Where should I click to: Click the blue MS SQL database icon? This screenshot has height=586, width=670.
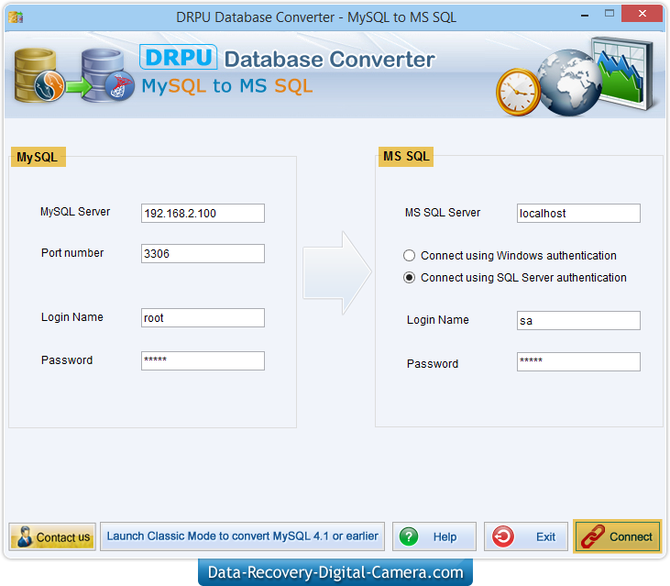[107, 75]
